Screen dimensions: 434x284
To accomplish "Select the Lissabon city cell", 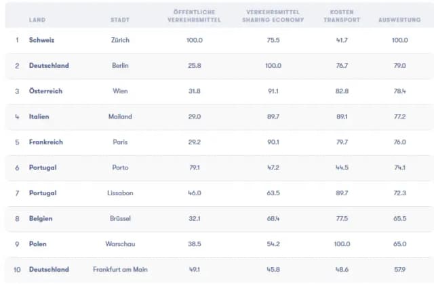I will pyautogui.click(x=120, y=192).
